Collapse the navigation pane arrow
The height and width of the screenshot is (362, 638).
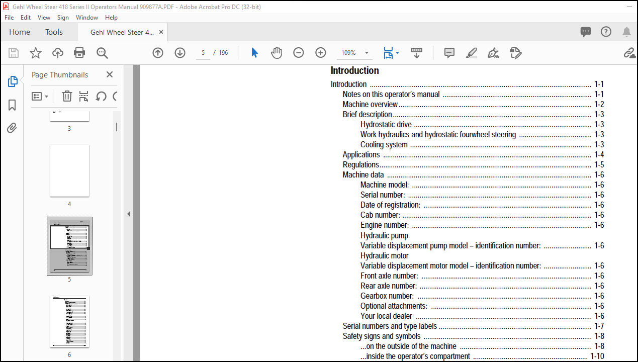pyautogui.click(x=129, y=214)
